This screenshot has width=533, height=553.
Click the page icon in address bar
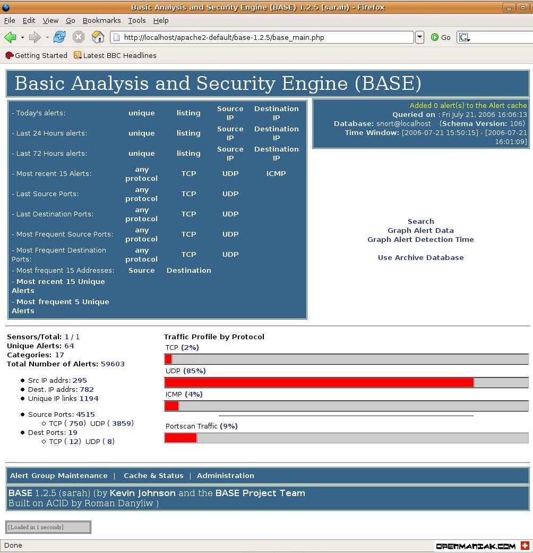[117, 37]
